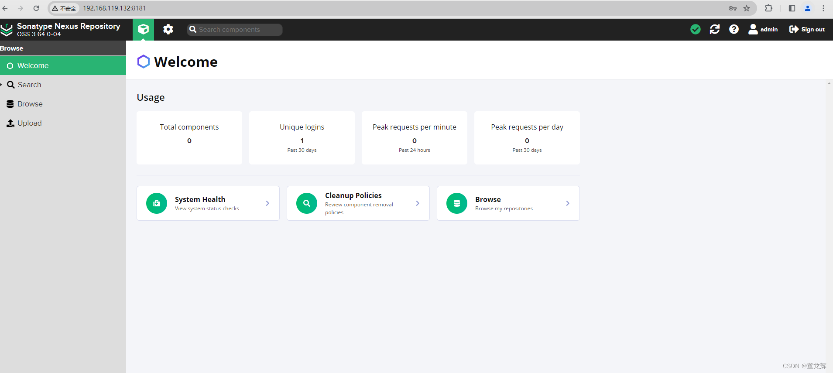This screenshot has height=373, width=833.
Task: Click the System Health card chevron
Action: pos(267,203)
